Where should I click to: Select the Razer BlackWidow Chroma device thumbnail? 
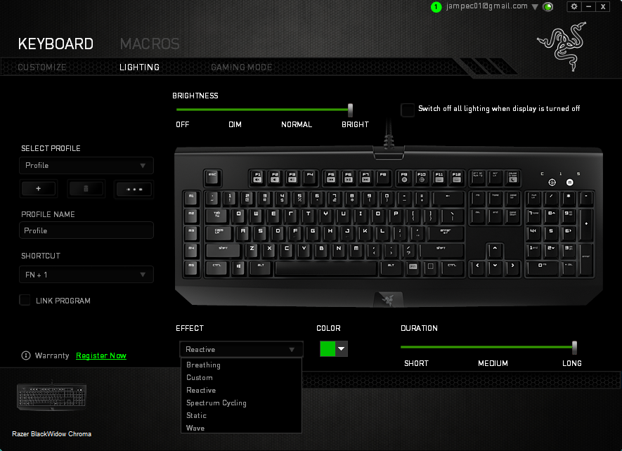tap(51, 396)
